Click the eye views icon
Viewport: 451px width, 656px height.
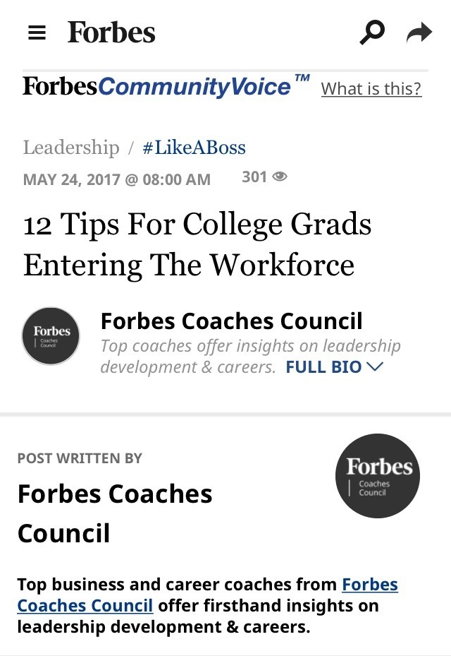[280, 177]
